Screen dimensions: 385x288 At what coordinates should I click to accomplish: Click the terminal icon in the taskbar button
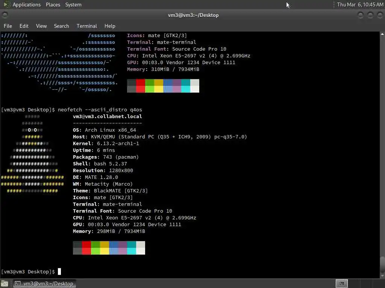17,283
